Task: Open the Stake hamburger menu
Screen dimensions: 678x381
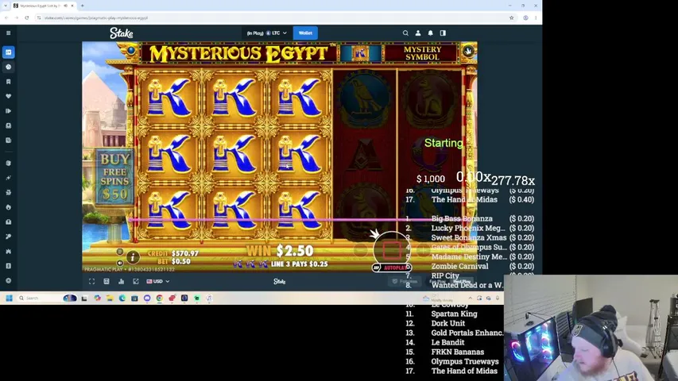Action: [8, 33]
